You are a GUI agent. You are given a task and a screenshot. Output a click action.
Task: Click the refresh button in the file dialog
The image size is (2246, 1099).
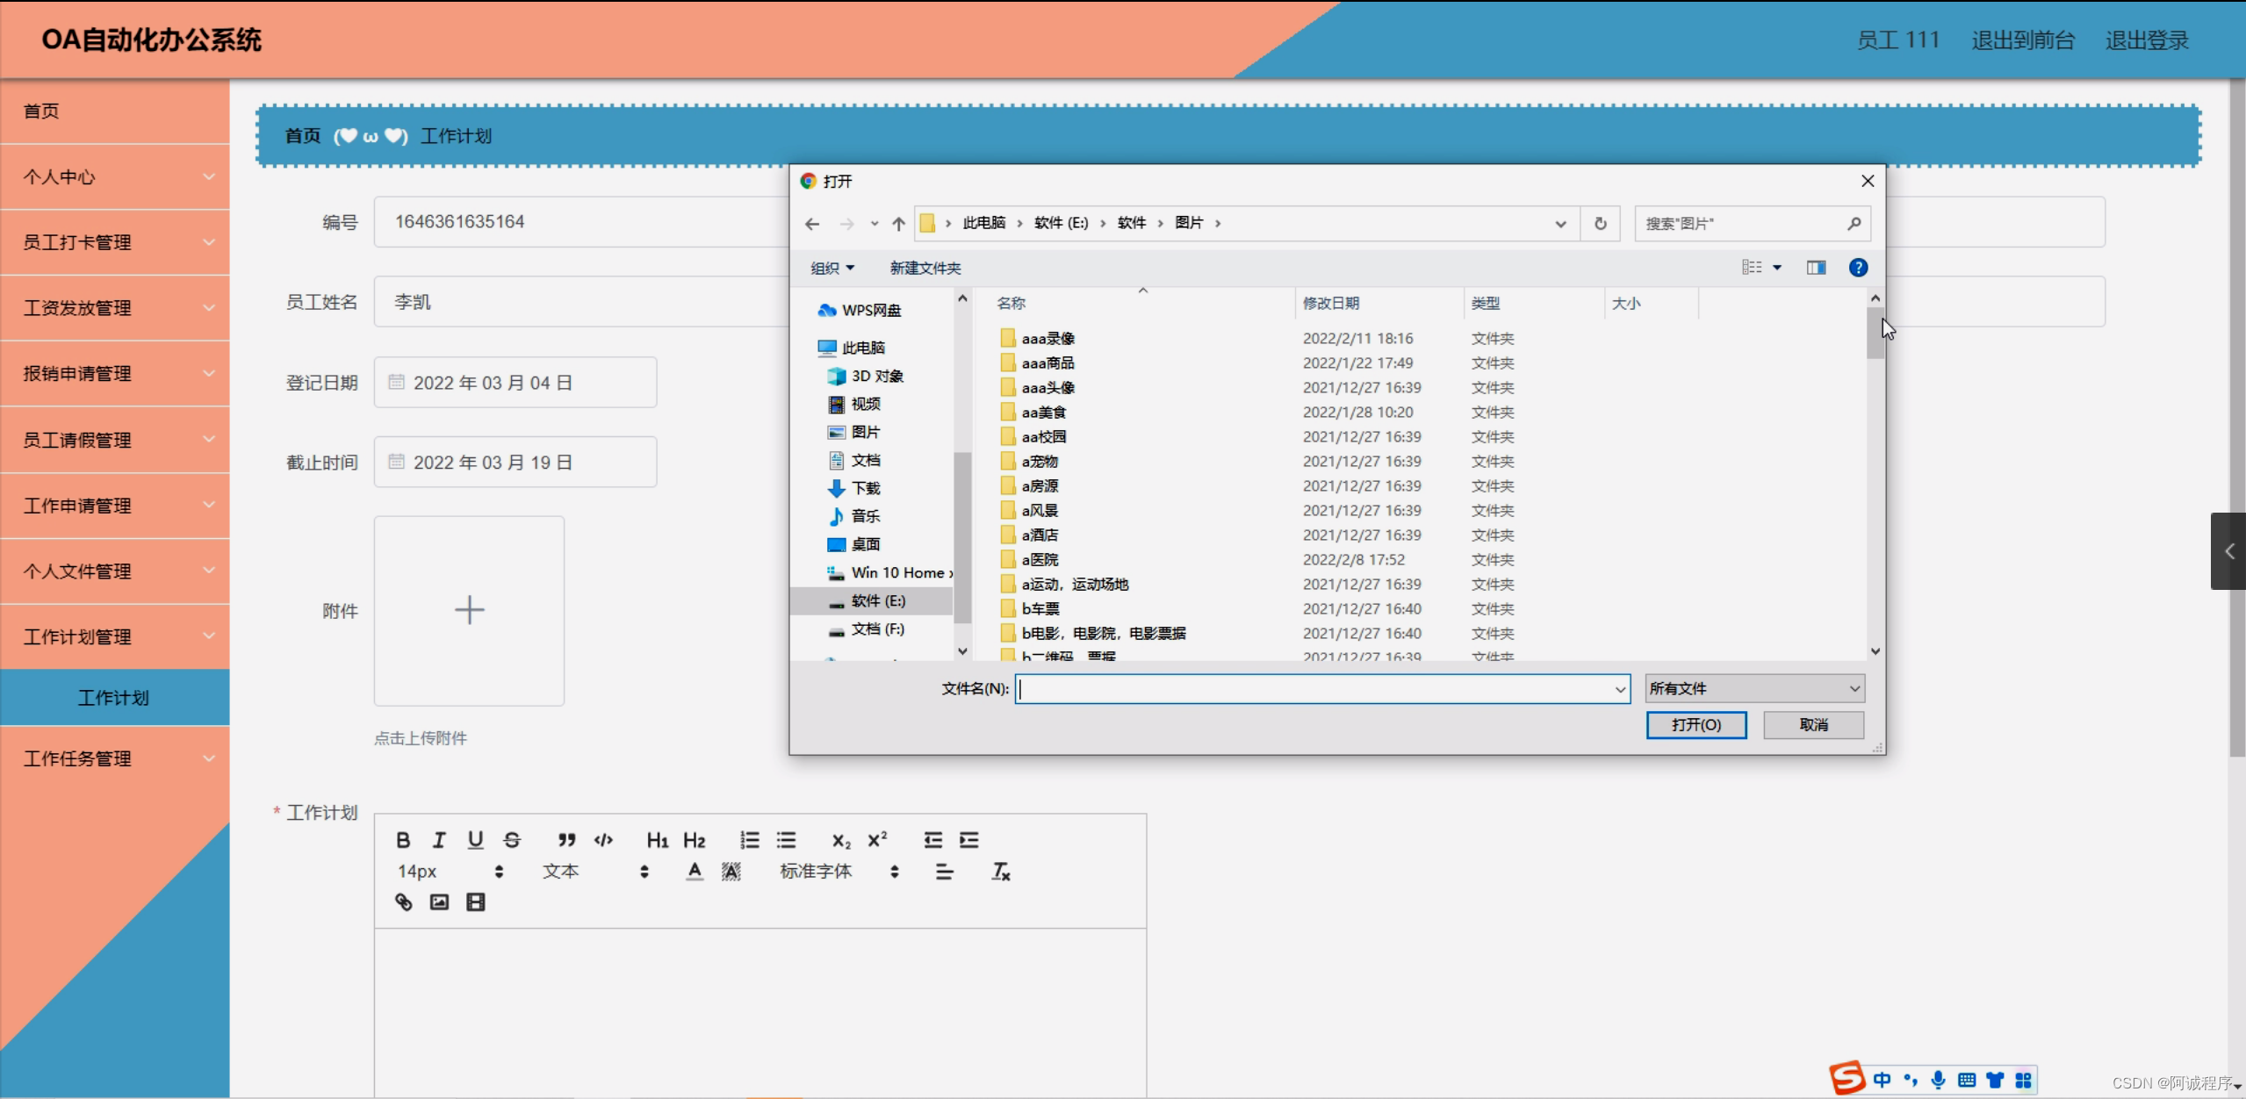pos(1600,224)
